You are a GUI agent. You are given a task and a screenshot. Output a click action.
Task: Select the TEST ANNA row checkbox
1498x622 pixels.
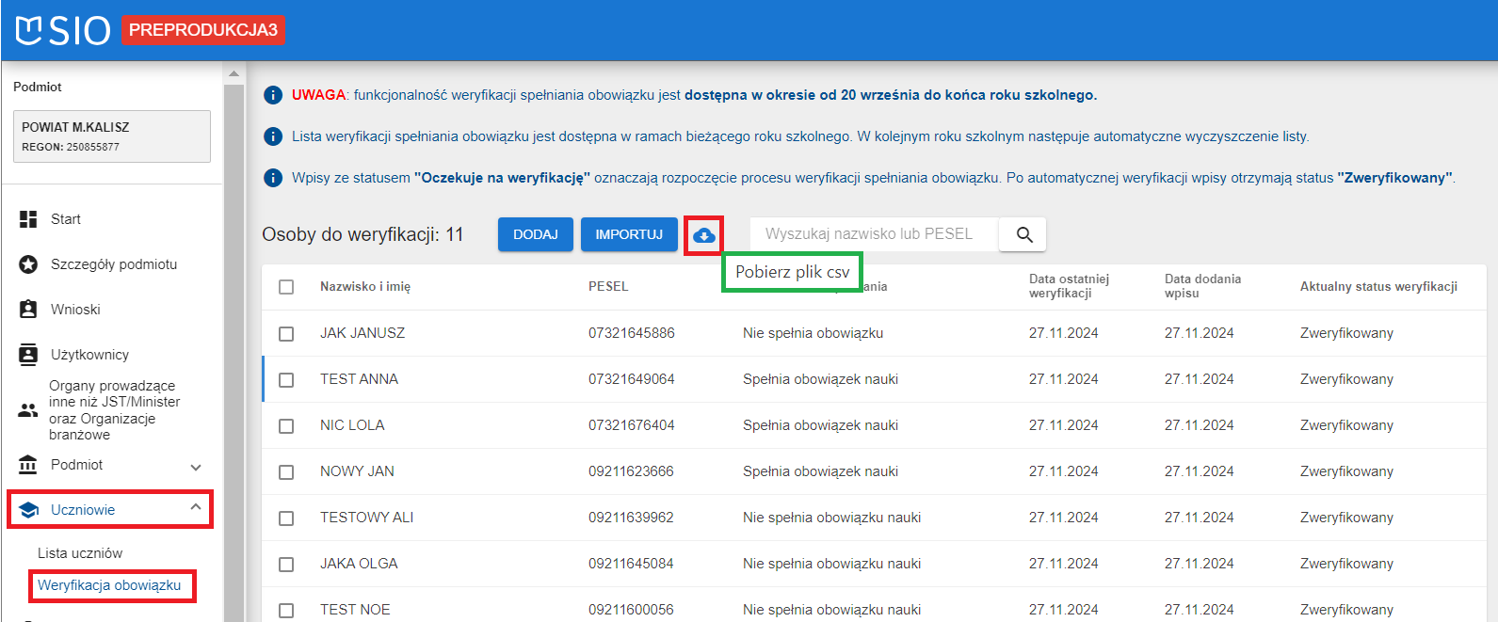[286, 380]
